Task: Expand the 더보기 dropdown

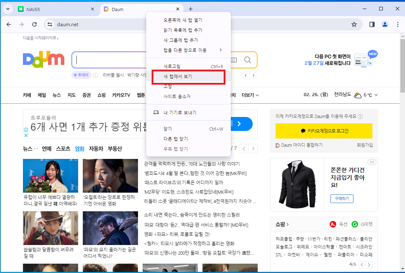Action: click(x=250, y=95)
